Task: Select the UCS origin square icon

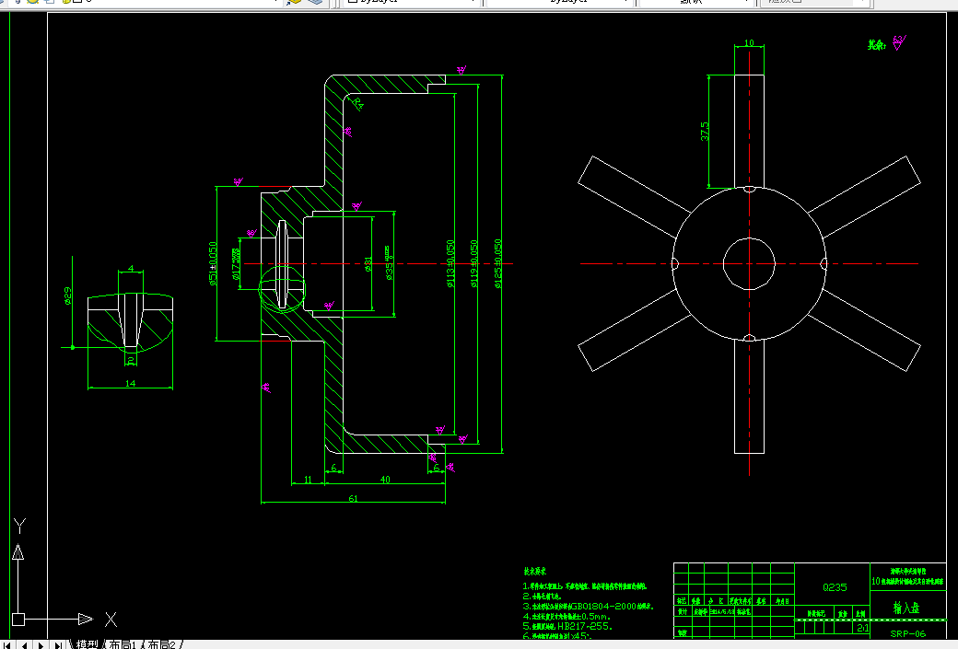Action: pos(18,620)
